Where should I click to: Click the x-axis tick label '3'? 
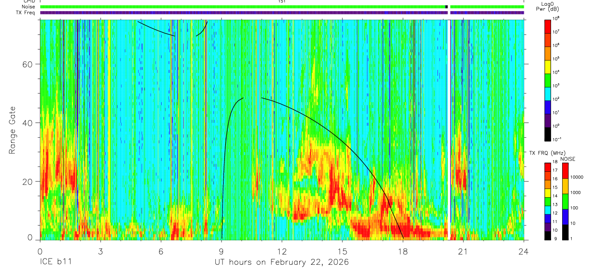coord(100,251)
